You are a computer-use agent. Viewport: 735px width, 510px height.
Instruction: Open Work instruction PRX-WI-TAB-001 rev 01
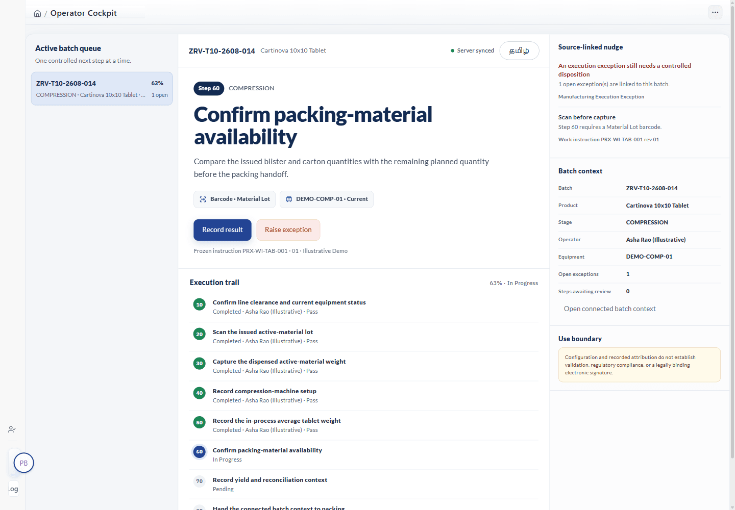coord(608,140)
